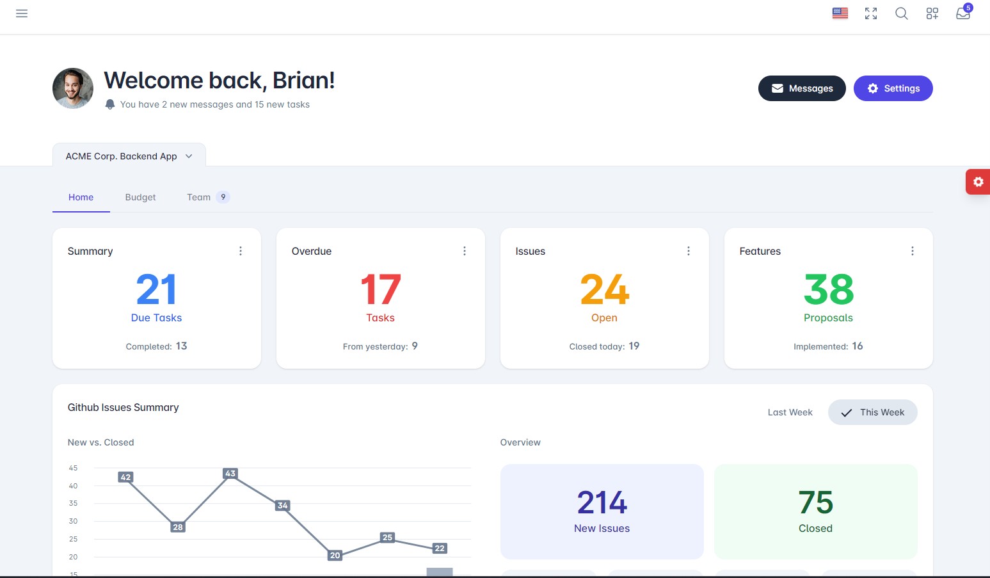Viewport: 990px width, 578px height.
Task: Open the US flag language selector
Action: pyautogui.click(x=840, y=13)
